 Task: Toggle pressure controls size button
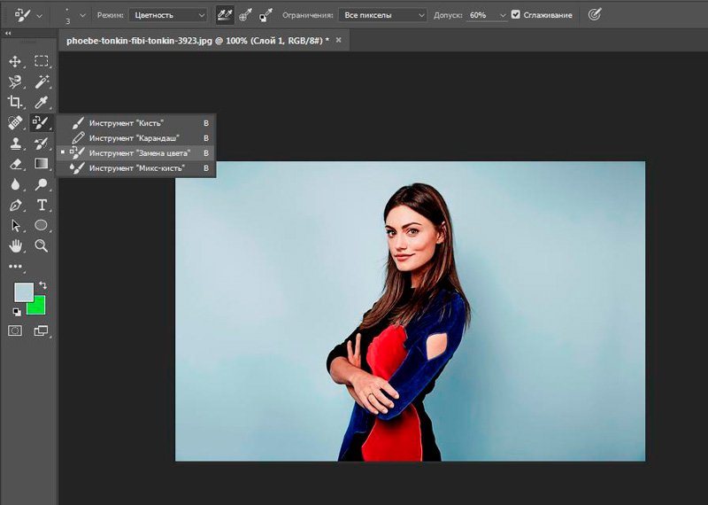[595, 15]
